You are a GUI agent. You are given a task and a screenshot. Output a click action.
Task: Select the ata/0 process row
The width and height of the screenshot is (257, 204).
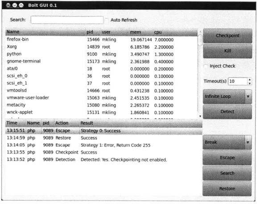pyautogui.click(x=101, y=69)
